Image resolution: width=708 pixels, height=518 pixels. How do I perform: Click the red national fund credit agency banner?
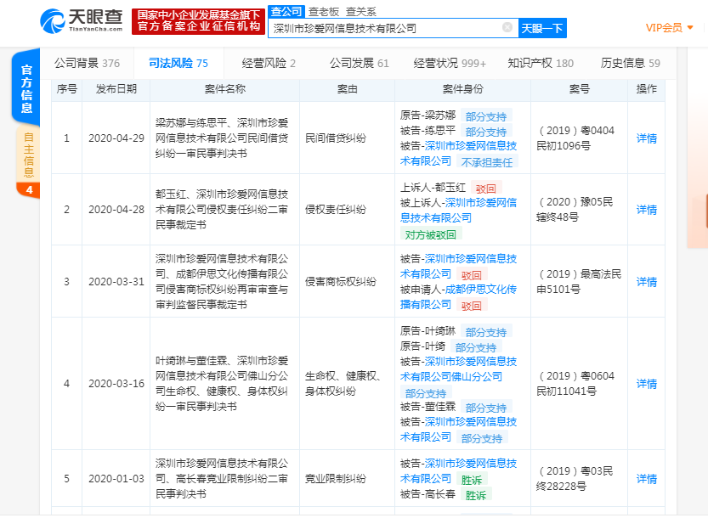click(x=198, y=21)
